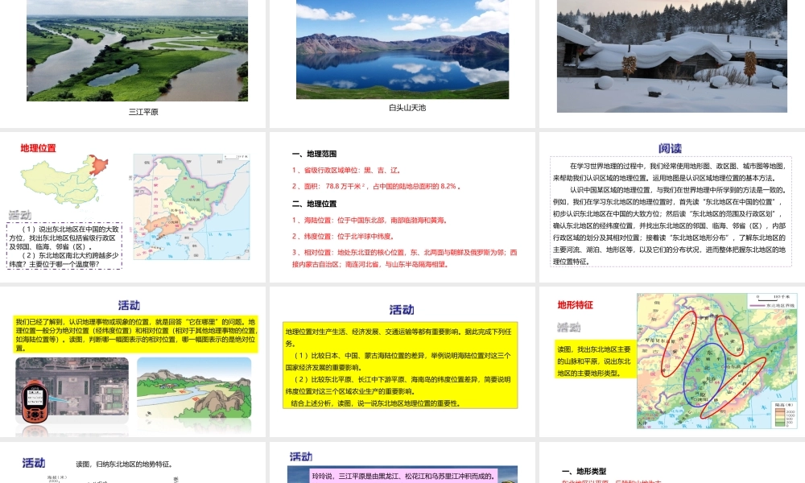Image resolution: width=805 pixels, height=483 pixels.
Task: Click the line 纬度位置：位于北半球中纬度
Action: (343, 236)
